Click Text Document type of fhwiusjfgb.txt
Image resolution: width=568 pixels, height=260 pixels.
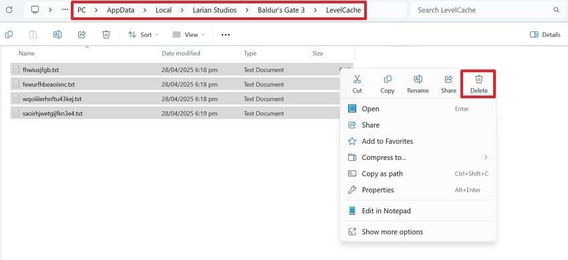264,70
